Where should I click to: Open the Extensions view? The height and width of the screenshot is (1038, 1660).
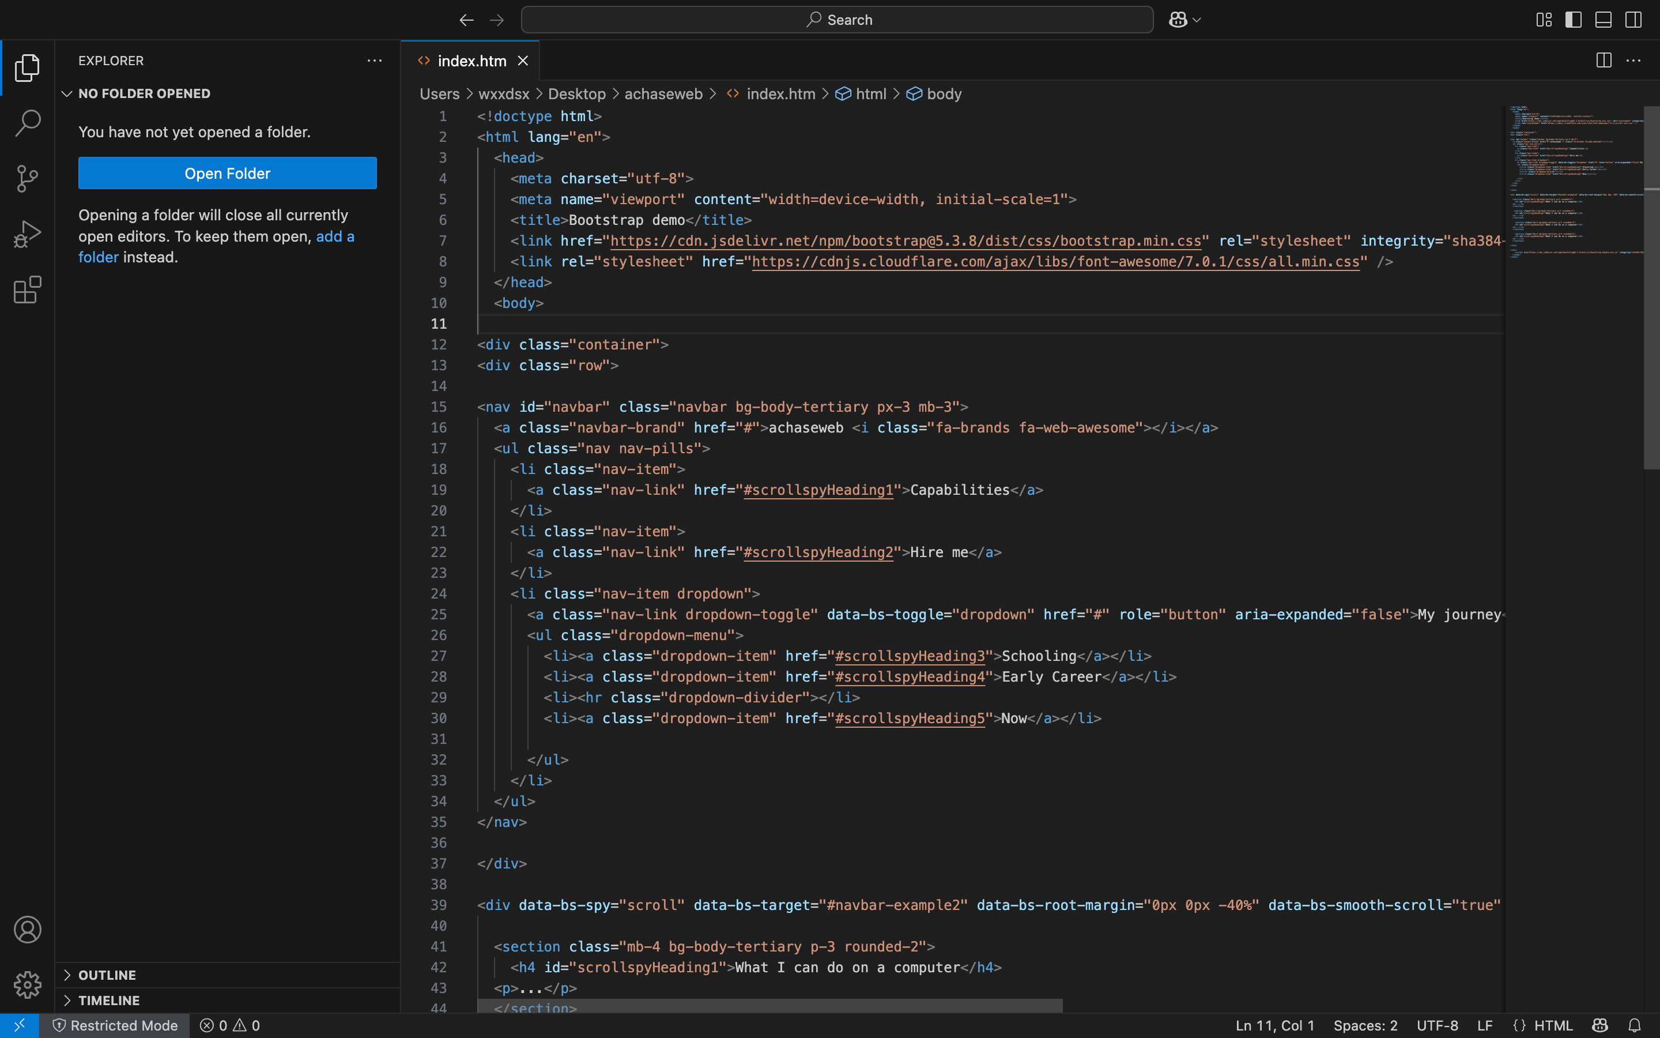point(28,289)
